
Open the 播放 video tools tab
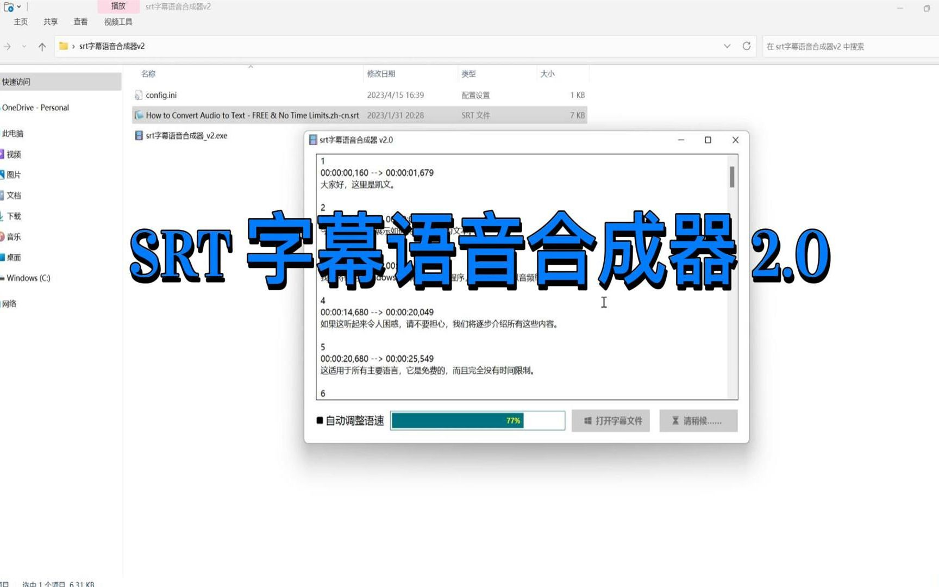[x=117, y=7]
